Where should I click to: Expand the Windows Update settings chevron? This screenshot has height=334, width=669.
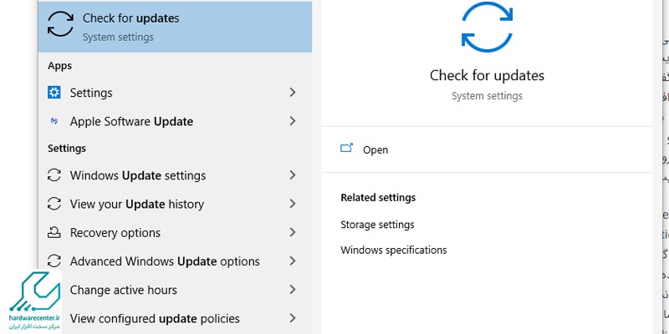(x=292, y=175)
